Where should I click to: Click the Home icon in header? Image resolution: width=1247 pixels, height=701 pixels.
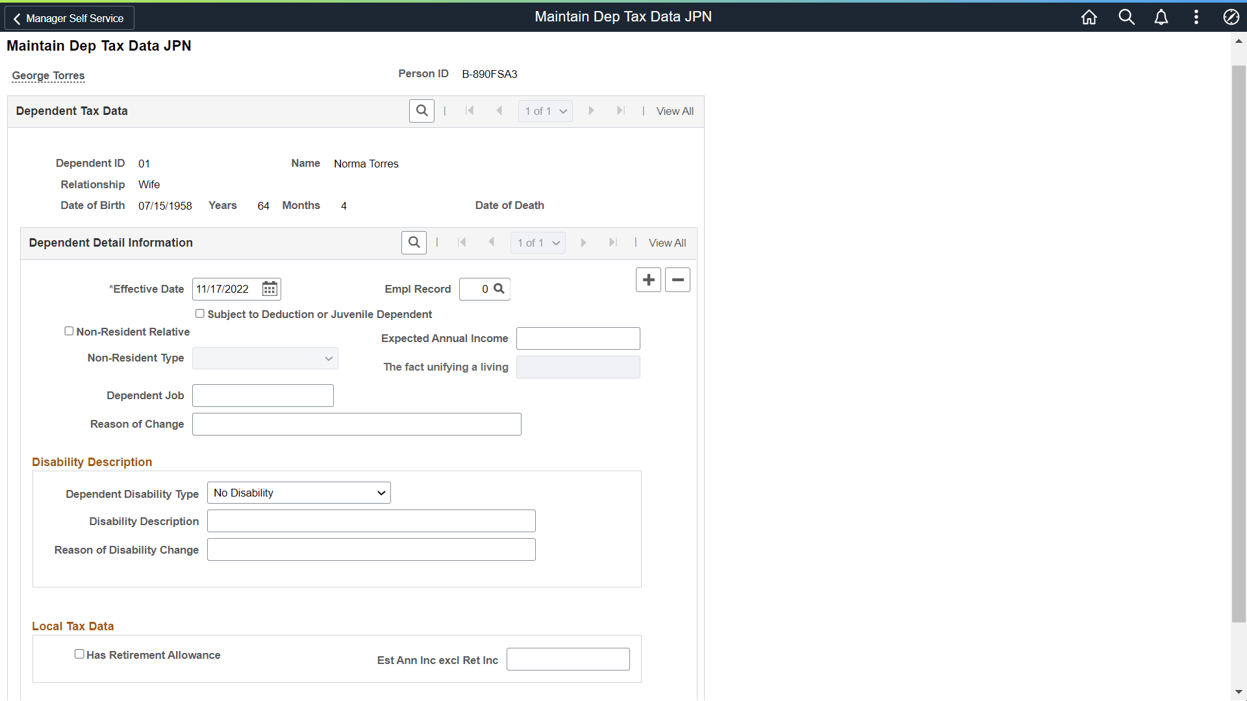point(1089,18)
